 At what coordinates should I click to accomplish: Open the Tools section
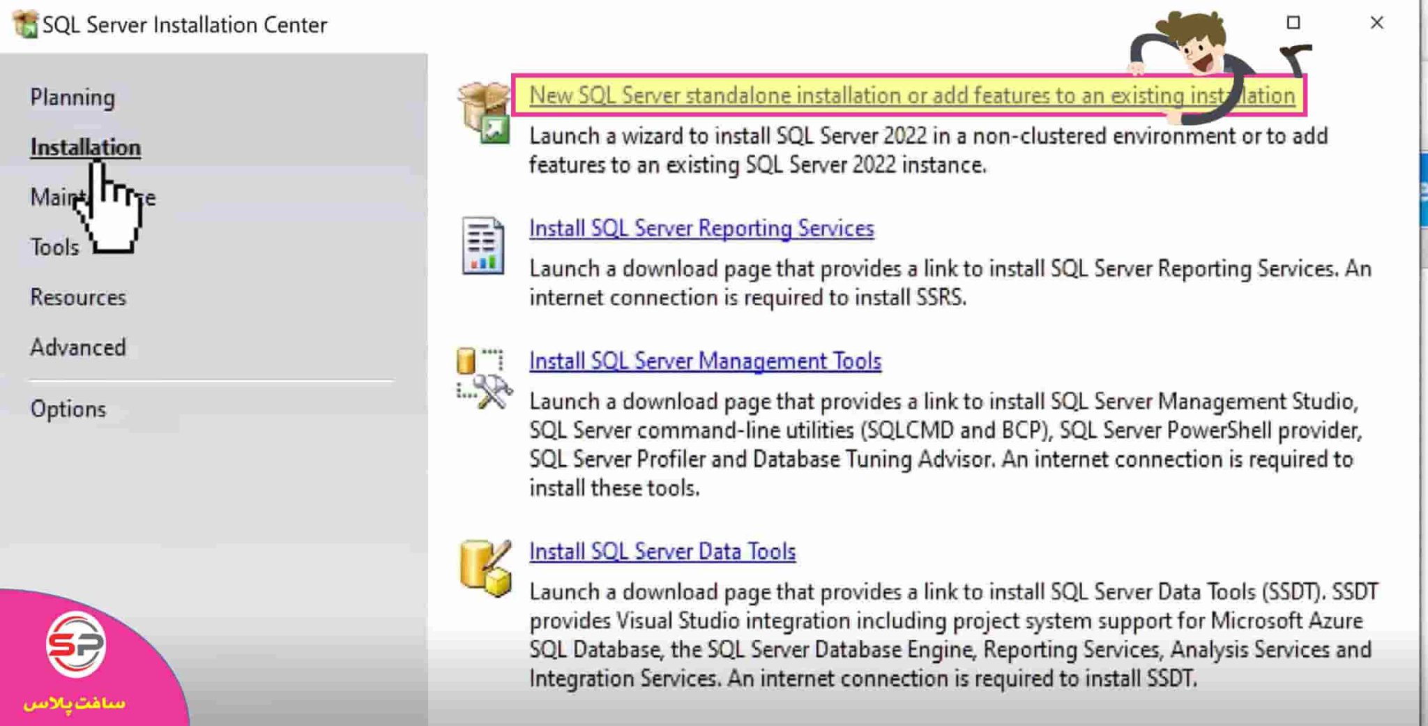(54, 247)
